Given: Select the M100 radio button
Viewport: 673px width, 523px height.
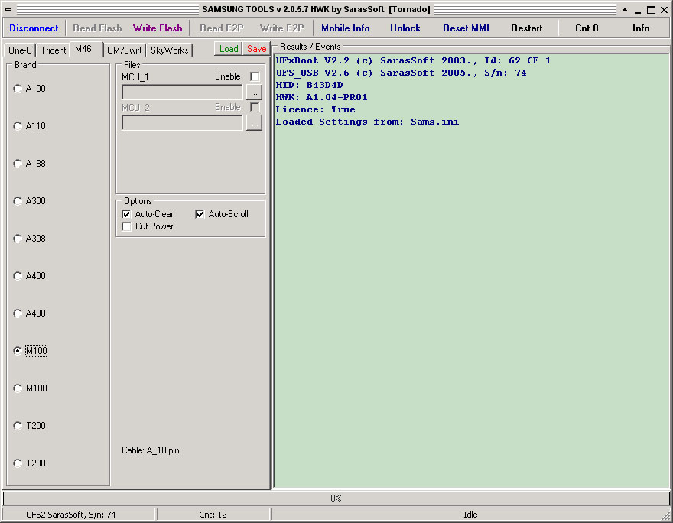Looking at the screenshot, I should click(x=31, y=351).
